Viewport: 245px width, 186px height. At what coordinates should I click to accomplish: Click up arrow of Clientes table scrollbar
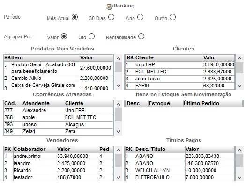(x=239, y=58)
